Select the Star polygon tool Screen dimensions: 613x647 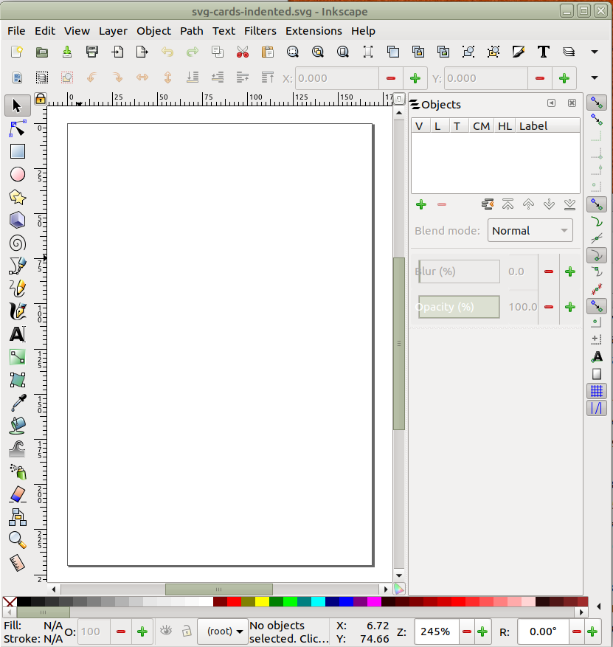pos(17,197)
